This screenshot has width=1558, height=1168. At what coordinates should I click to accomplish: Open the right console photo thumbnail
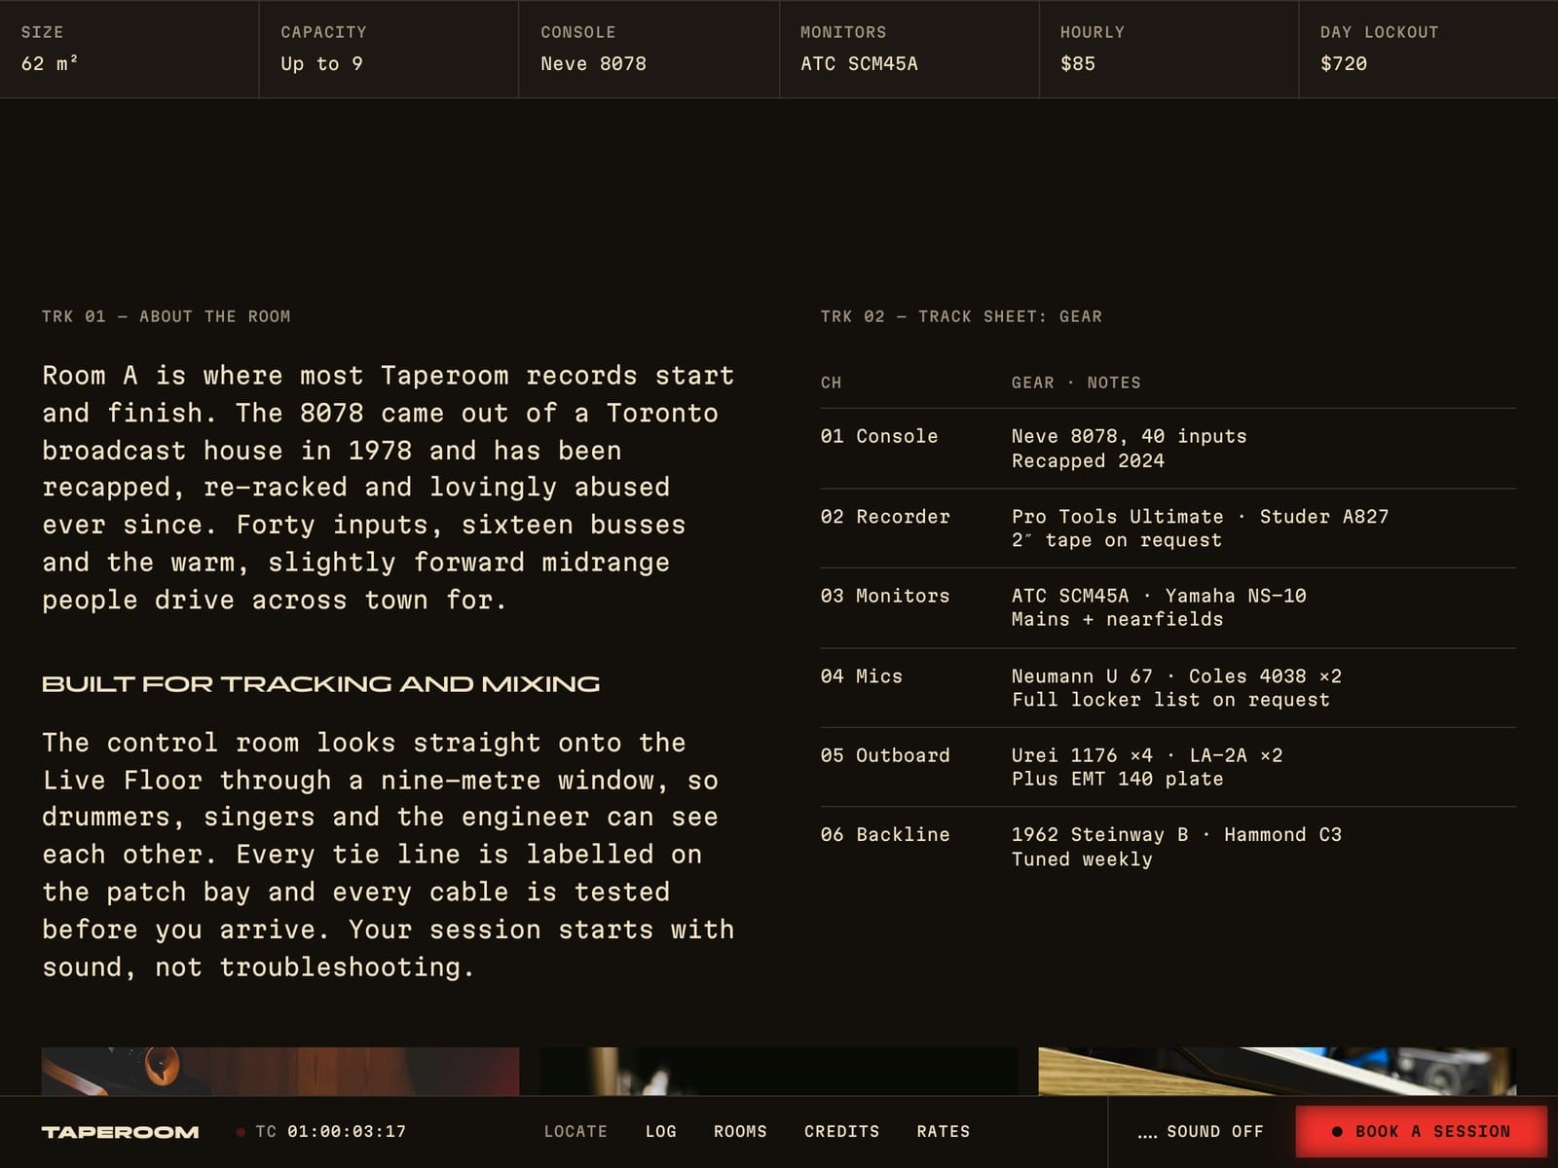click(1278, 1071)
